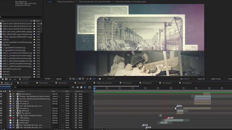This screenshot has width=232, height=130.
Task: Toggle the blue Motion Blur switch
Action: click(x=85, y=87)
